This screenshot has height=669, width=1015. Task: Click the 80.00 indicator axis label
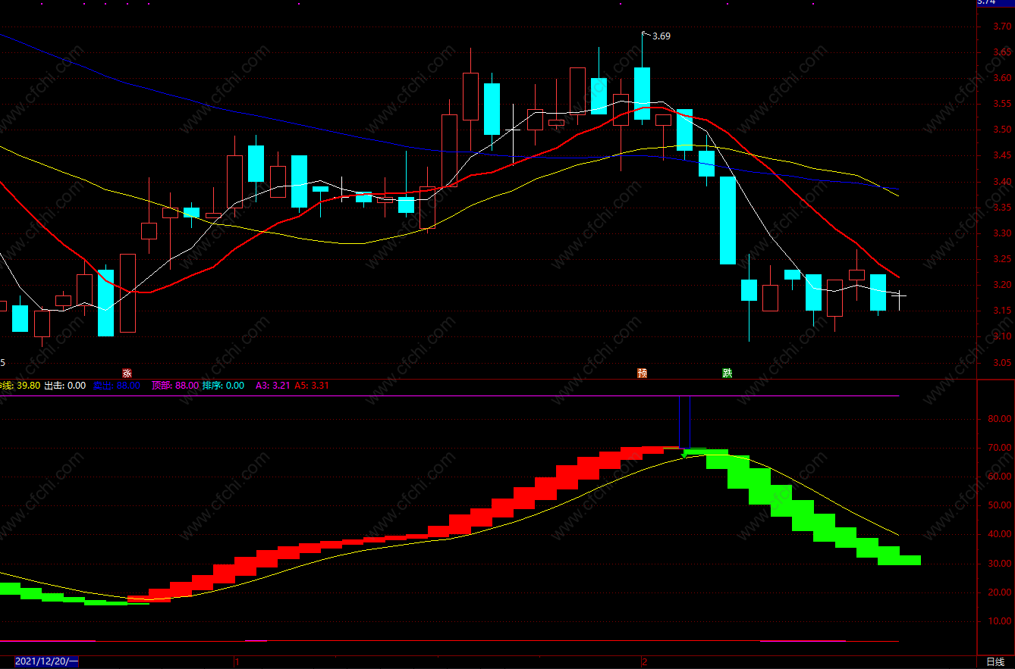[1001, 419]
